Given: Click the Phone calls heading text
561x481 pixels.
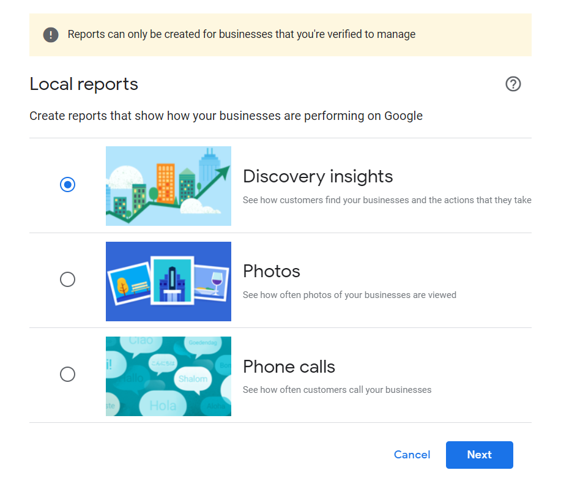Looking at the screenshot, I should coord(289,367).
